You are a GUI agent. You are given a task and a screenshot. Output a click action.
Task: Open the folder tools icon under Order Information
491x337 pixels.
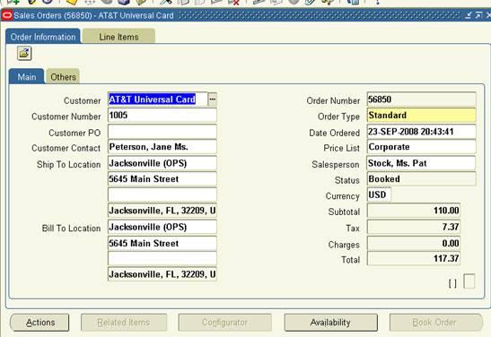(24, 54)
